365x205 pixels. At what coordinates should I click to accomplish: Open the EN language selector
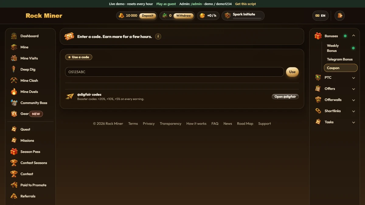tap(320, 15)
